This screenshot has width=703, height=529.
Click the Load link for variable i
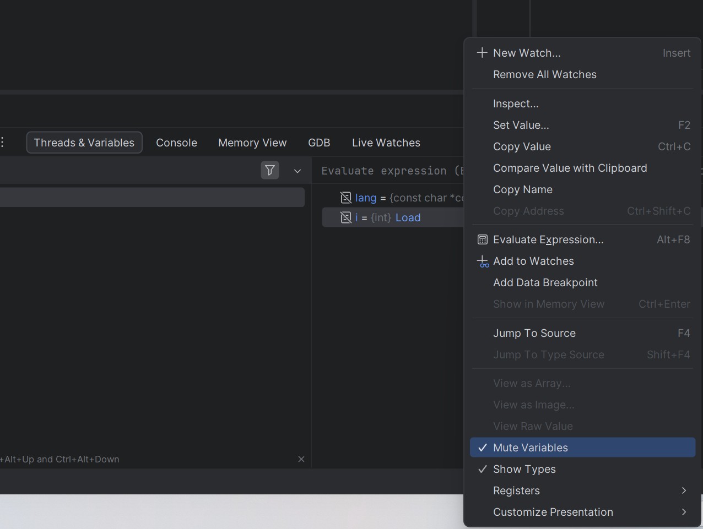408,217
